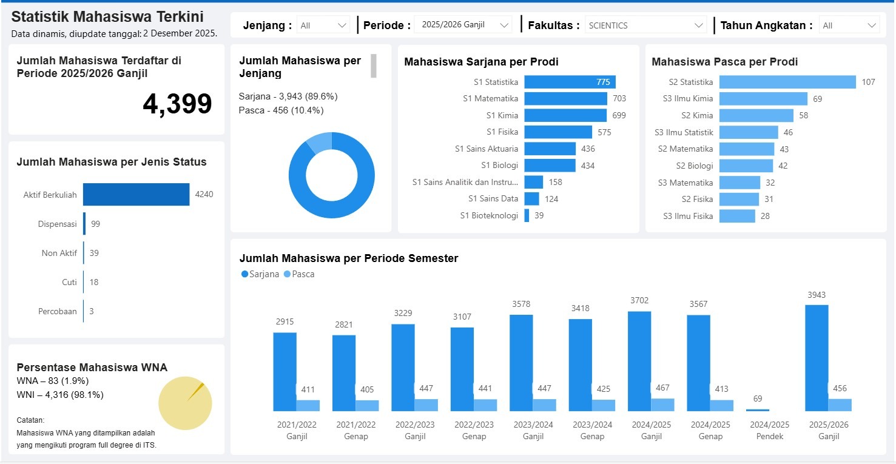
Task: Select the Pasca column for 2022/2023 Genap
Action: coord(486,405)
